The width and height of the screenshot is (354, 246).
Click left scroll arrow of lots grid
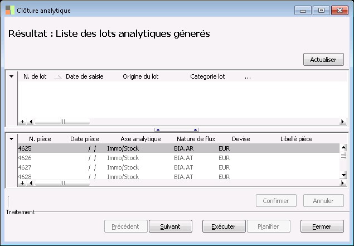pyautogui.click(x=31, y=122)
